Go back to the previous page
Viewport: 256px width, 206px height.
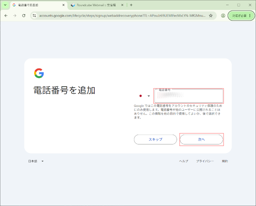[x=6, y=15]
